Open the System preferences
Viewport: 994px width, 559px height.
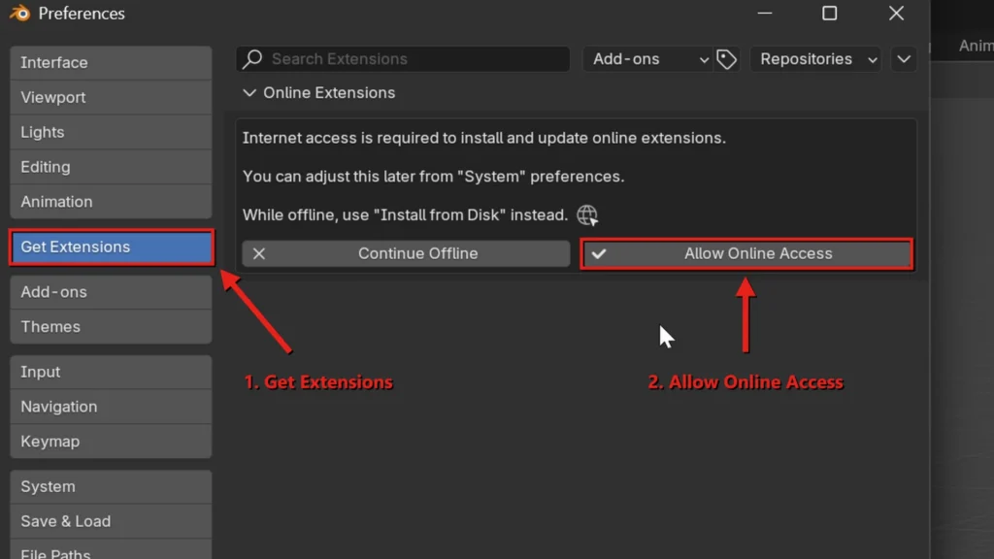point(111,487)
